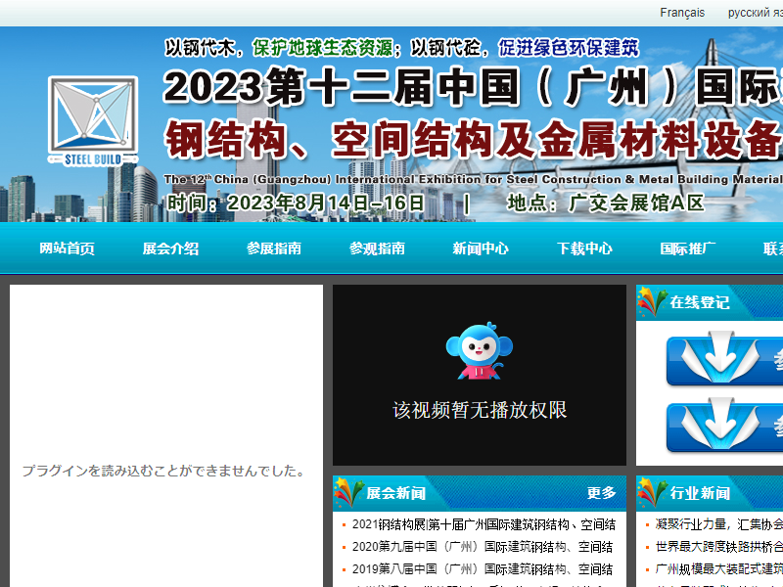
Task: Click the lower blue download arrow button
Action: [724, 426]
